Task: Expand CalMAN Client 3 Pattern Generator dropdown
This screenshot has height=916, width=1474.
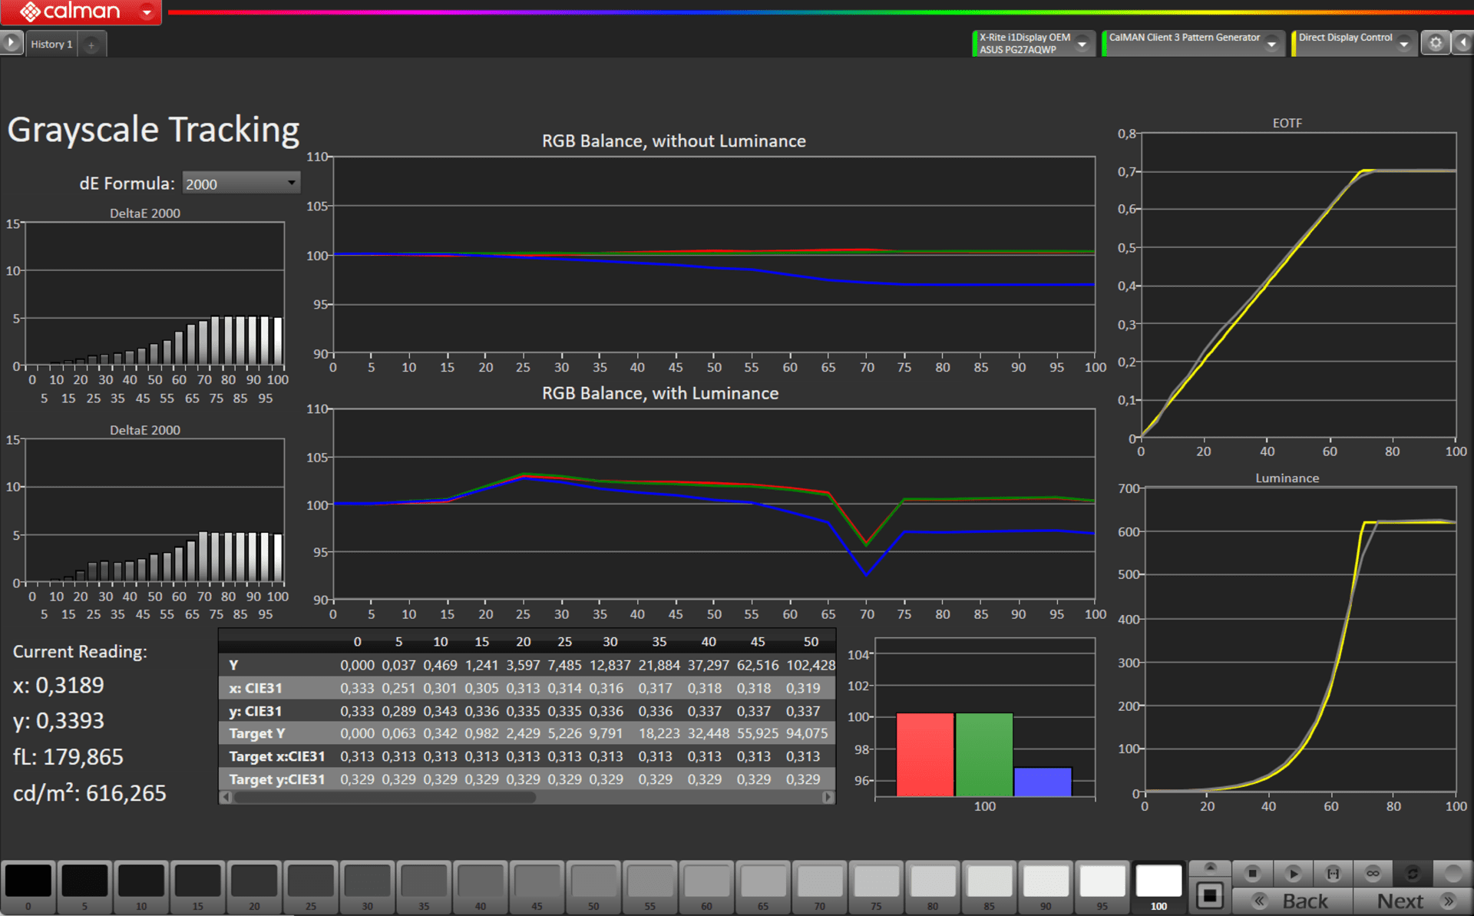Action: click(1271, 44)
